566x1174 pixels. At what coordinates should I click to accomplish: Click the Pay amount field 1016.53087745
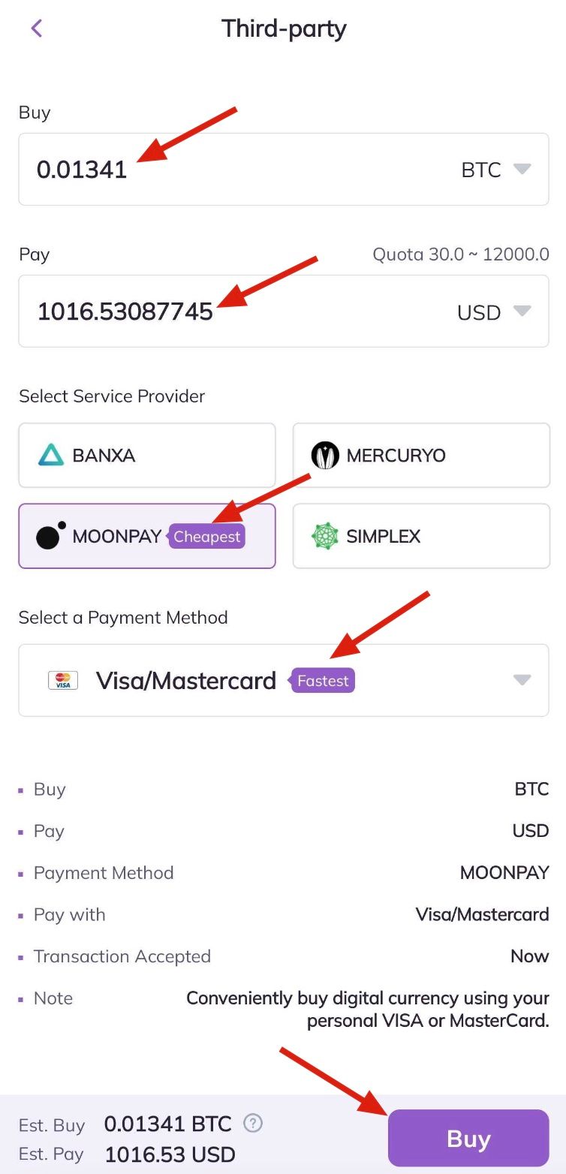coord(125,312)
